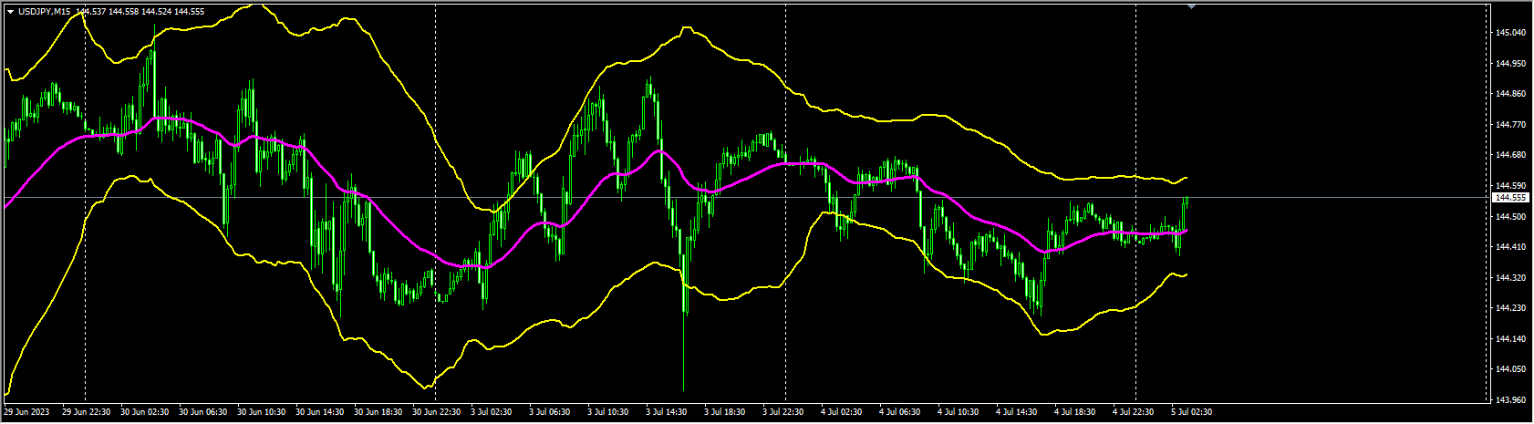Click the 143.960 price axis label
This screenshot has width=1534, height=424.
(1511, 400)
